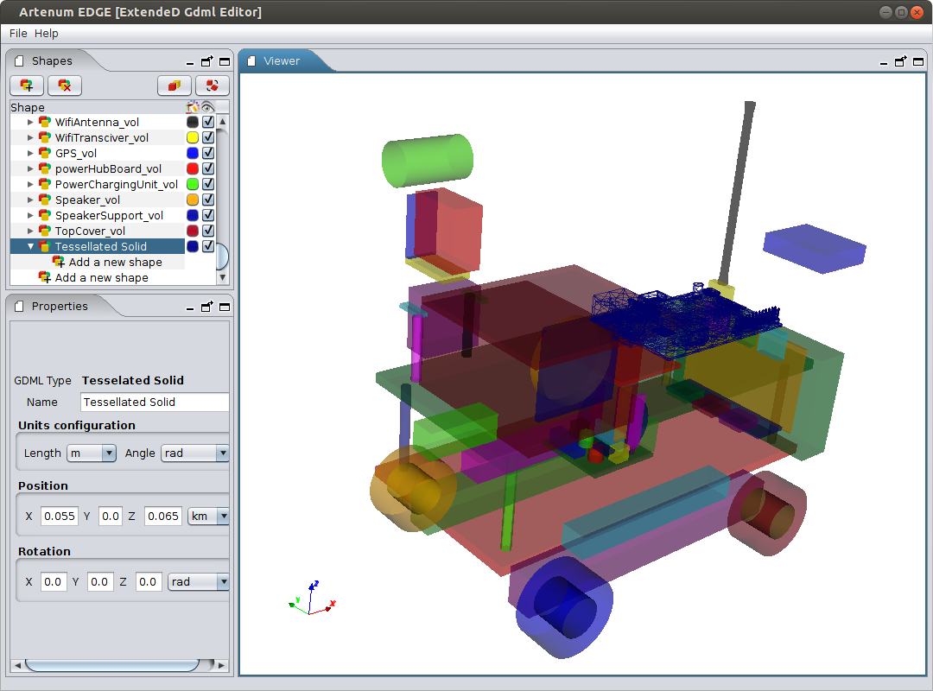Toggle visibility of WifiAntenna_vol
This screenshot has height=691, width=933.
[x=208, y=122]
